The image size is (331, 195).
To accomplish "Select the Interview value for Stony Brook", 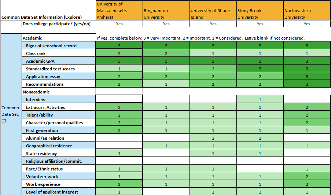I will click(x=260, y=100).
